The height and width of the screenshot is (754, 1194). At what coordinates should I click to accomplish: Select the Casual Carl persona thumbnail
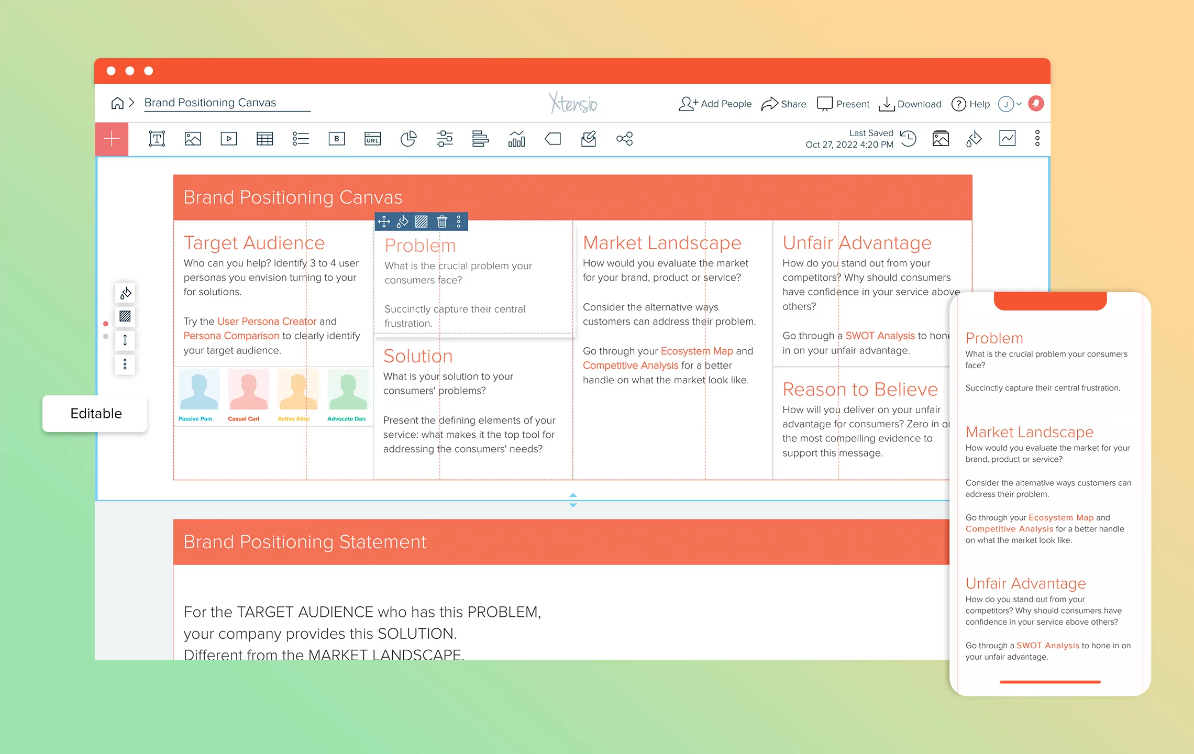coord(248,390)
